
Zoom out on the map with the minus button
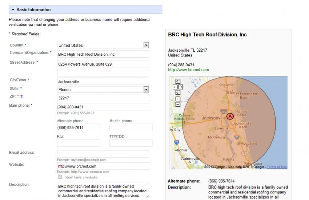[x=178, y=105]
